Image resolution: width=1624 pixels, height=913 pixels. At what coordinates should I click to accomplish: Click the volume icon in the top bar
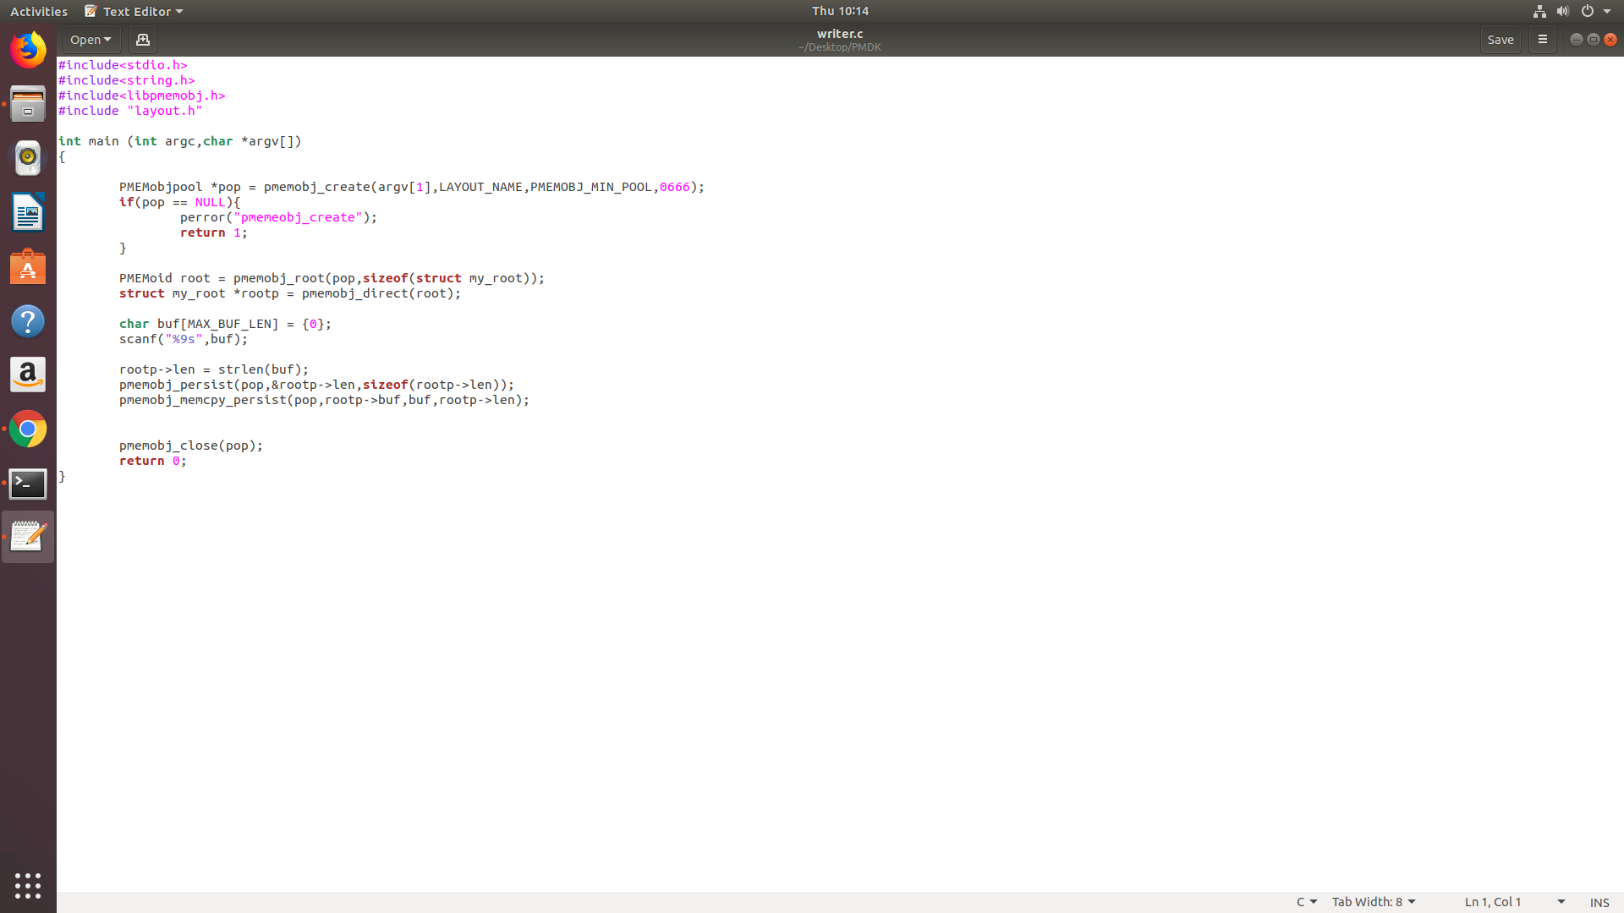[1562, 11]
